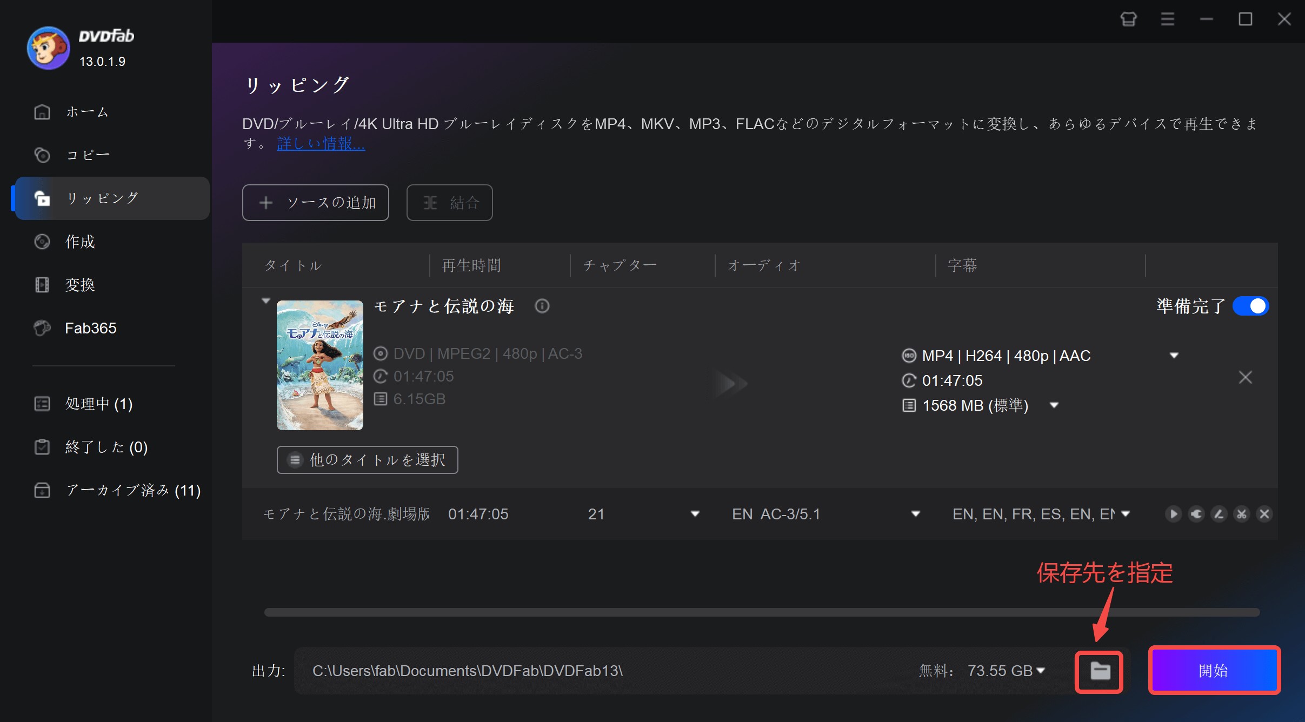The height and width of the screenshot is (722, 1305).
Task: Open the 詳しい情報 link
Action: coord(321,143)
